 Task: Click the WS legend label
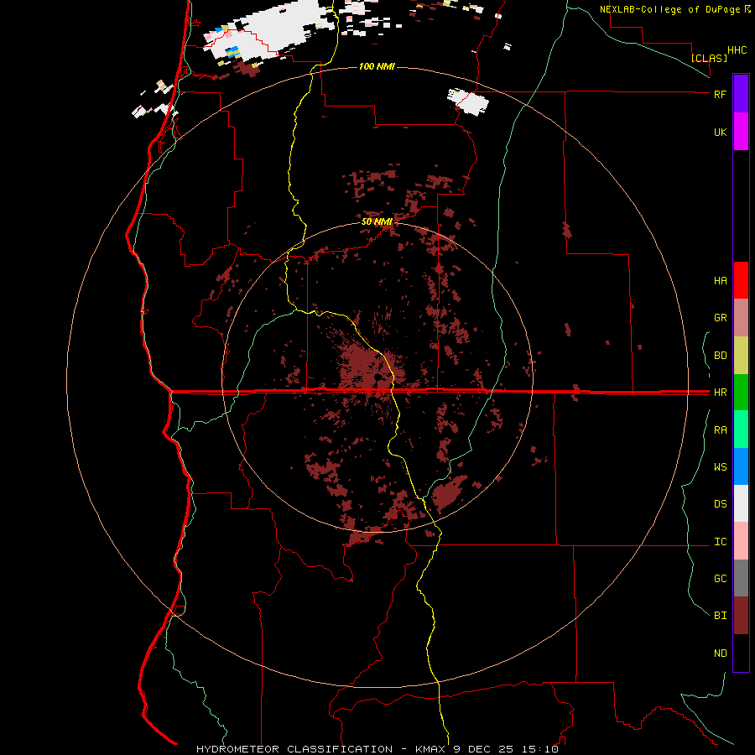coord(720,467)
